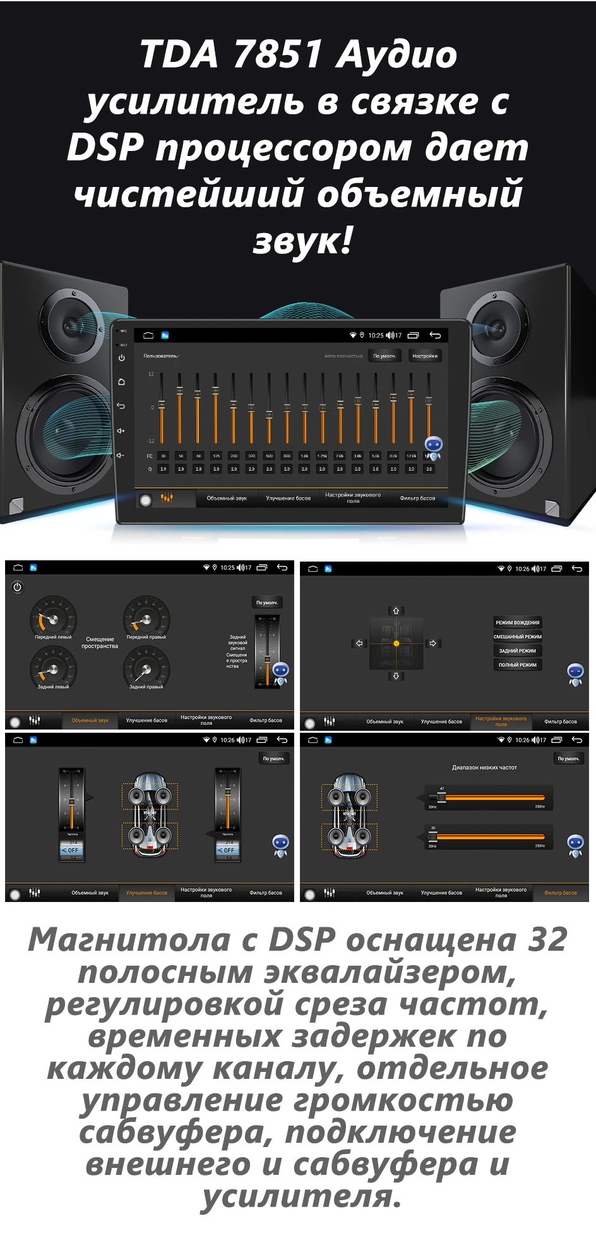The height and width of the screenshot is (1233, 596).
Task: Click Авто полностью text on the equalizer screen
Action: tap(343, 356)
